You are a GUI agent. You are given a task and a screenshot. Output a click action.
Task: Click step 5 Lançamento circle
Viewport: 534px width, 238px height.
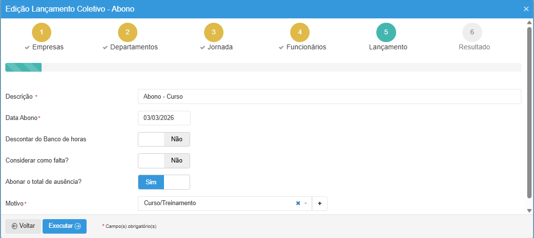[x=386, y=32]
